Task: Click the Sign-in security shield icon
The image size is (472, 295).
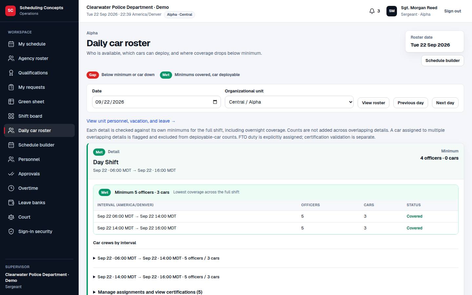Action: pyautogui.click(x=11, y=231)
